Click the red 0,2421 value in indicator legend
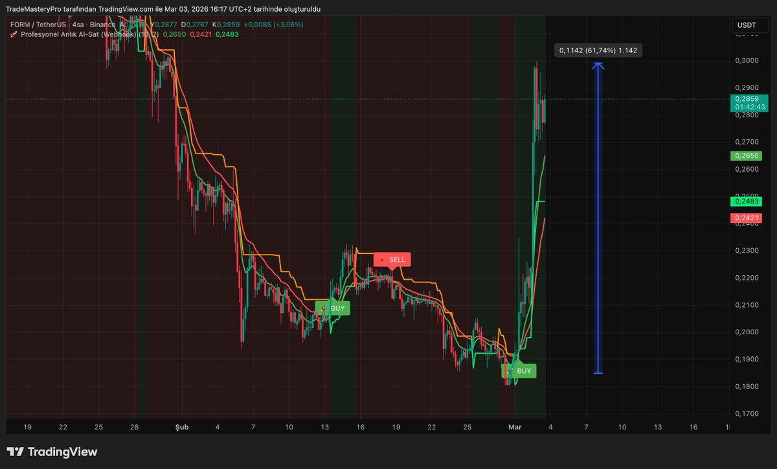This screenshot has width=777, height=469. coord(201,34)
